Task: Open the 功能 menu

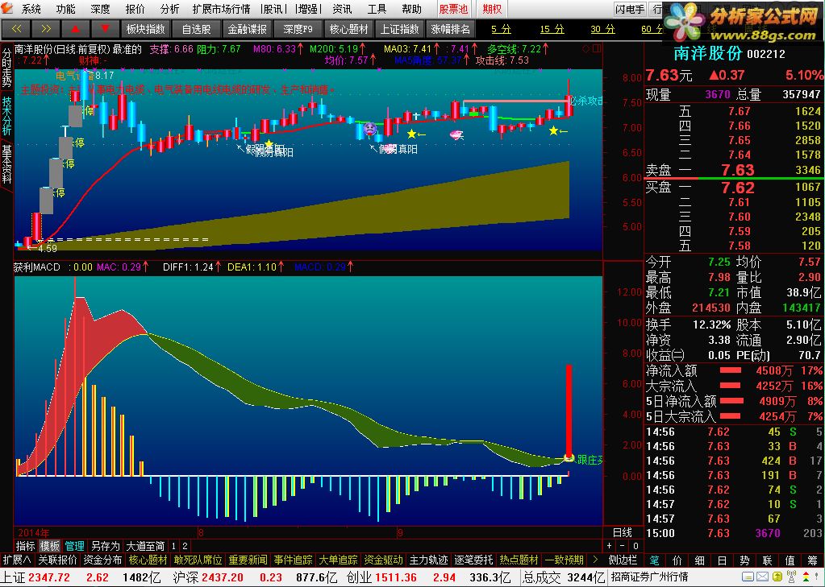Action: [66, 9]
